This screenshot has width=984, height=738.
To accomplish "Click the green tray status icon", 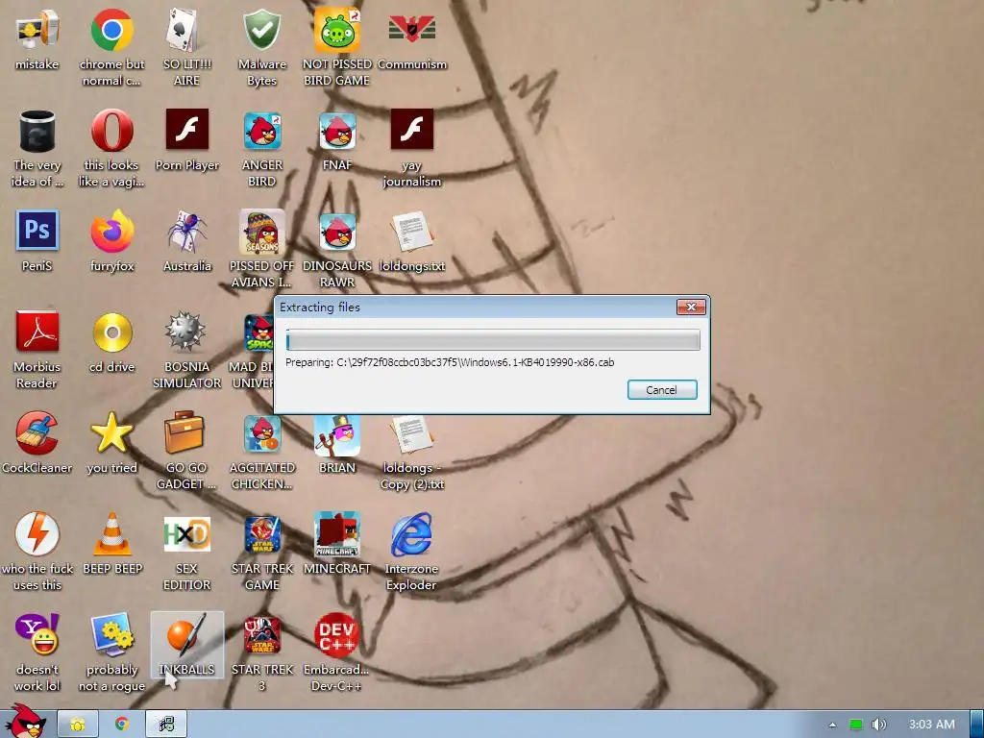I will [856, 725].
